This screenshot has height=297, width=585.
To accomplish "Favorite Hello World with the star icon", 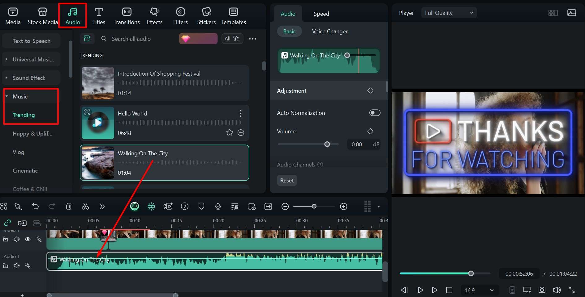I will (x=230, y=133).
